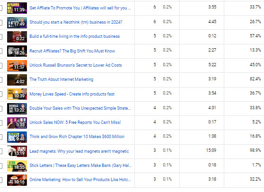This screenshot has height=192, width=264.
Task: Click the 11:39 affiliates video thumbnail
Action: (x=17, y=8)
